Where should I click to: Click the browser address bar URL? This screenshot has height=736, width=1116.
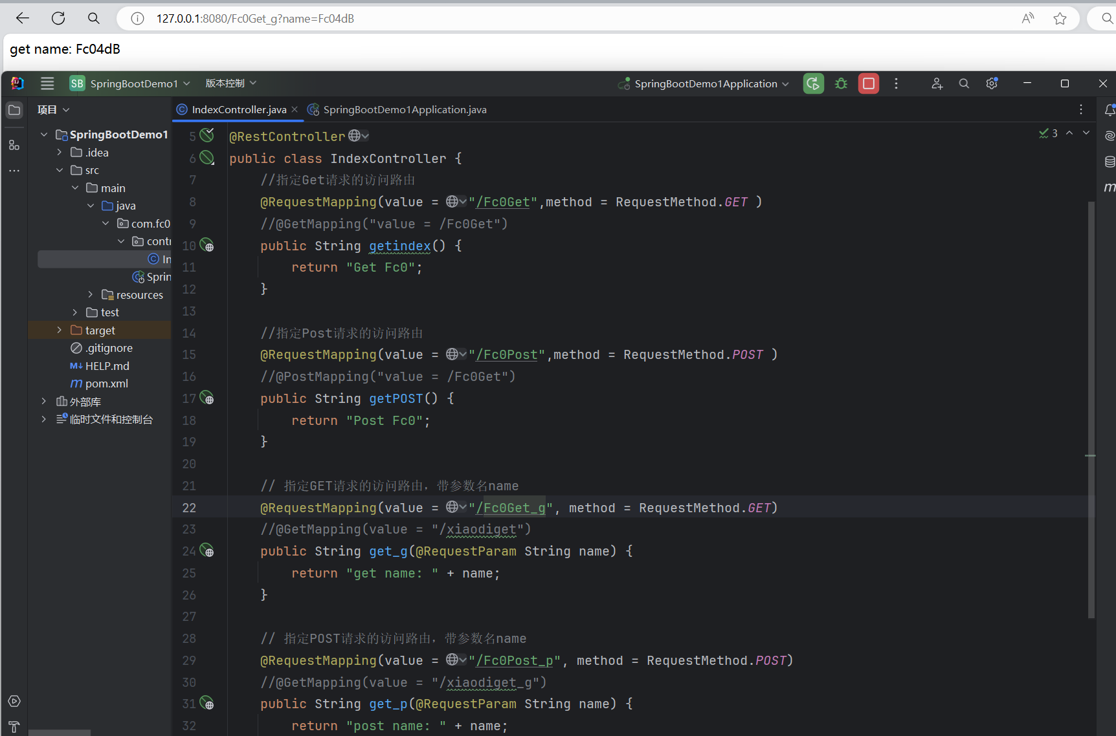(x=255, y=19)
